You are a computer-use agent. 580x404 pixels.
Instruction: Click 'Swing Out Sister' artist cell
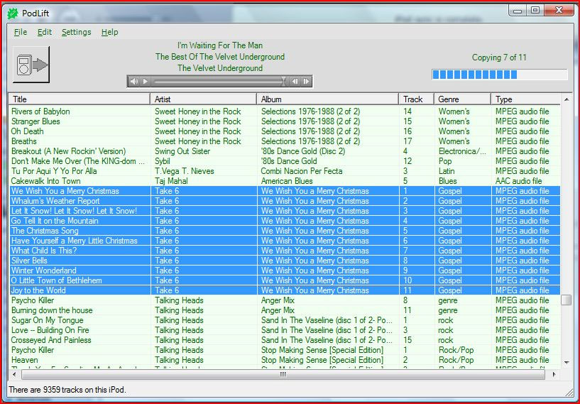[182, 151]
